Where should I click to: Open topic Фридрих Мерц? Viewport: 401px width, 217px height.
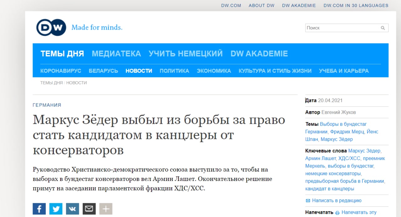tap(347, 132)
